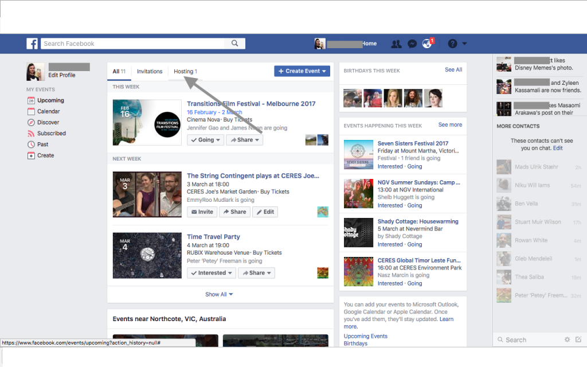587x367 pixels.
Task: Click Transitions Film Festival event thumbnail
Action: coord(147,123)
